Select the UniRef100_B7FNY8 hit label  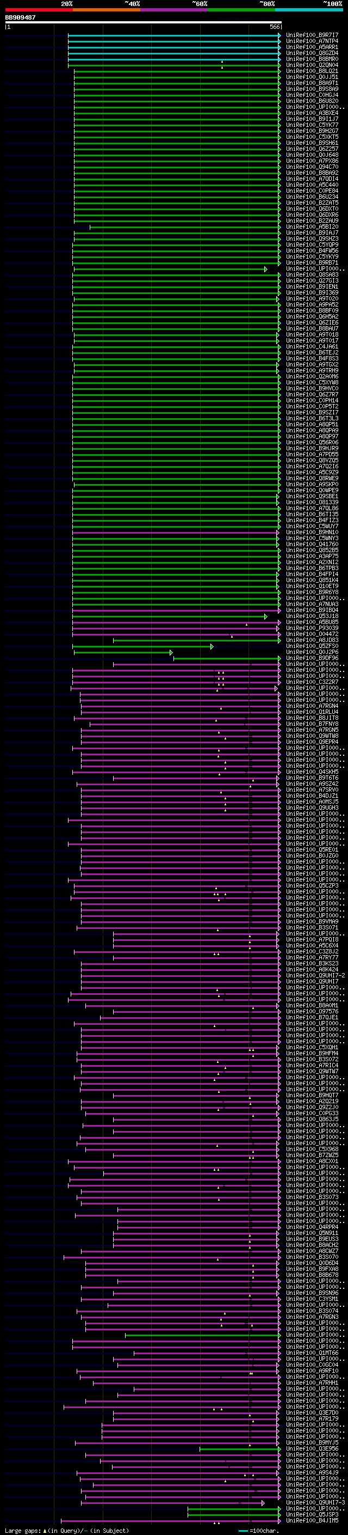(x=312, y=724)
